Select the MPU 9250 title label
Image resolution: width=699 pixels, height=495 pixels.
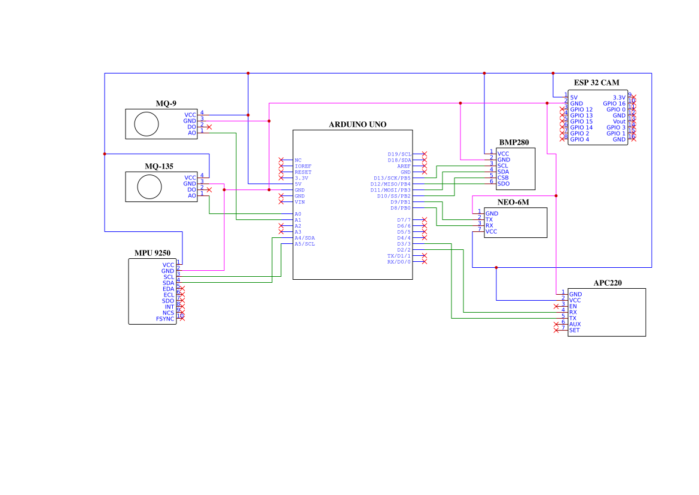pyautogui.click(x=152, y=253)
